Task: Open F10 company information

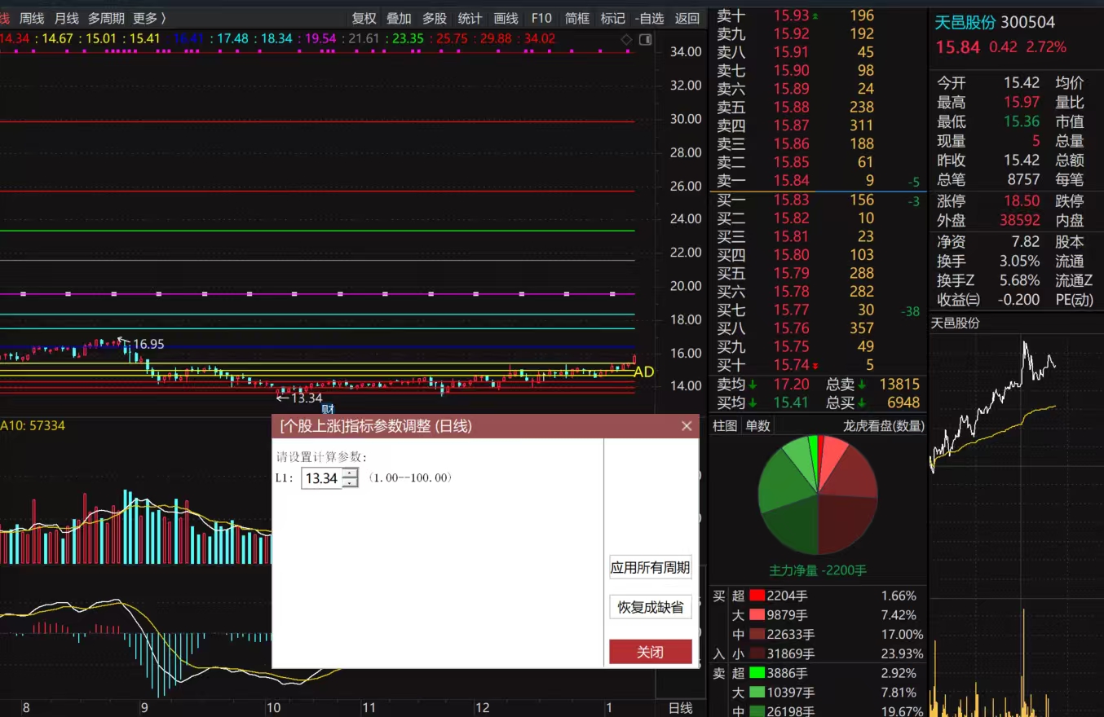Action: 541,18
